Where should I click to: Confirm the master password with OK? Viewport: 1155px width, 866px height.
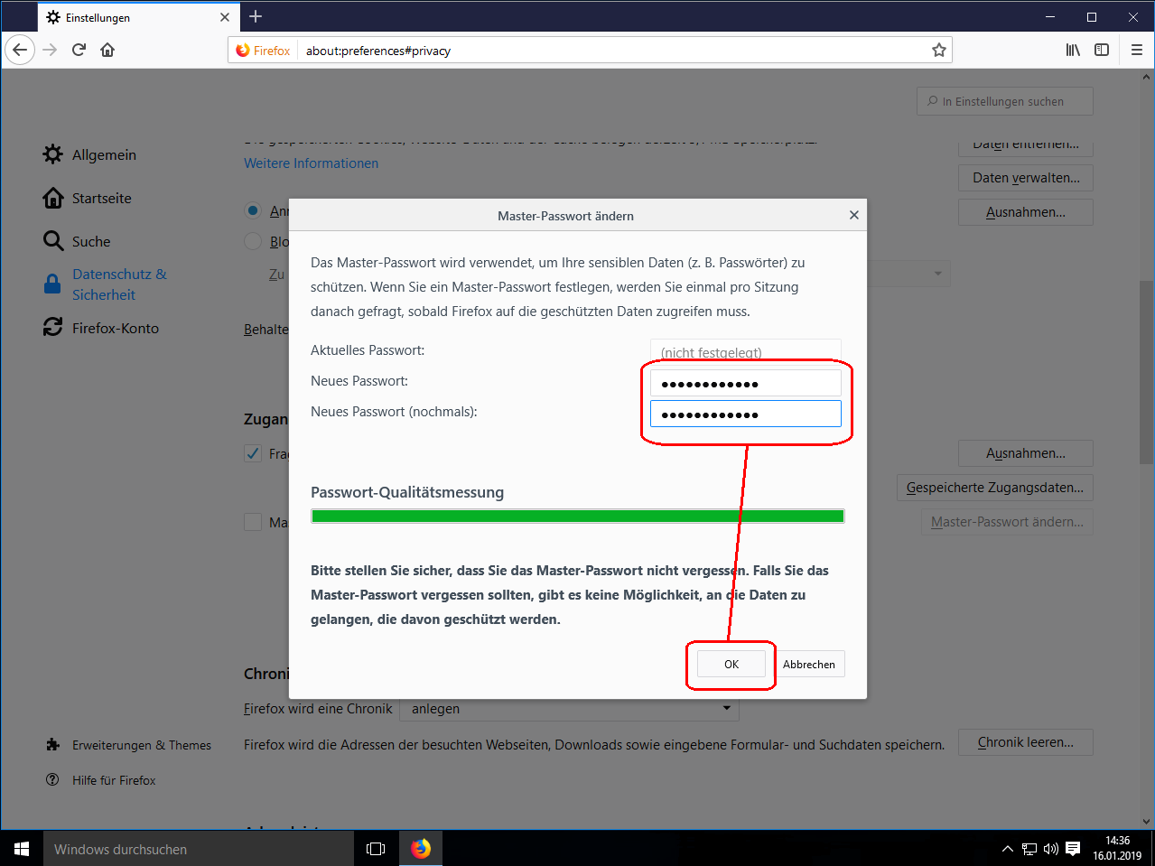(731, 664)
